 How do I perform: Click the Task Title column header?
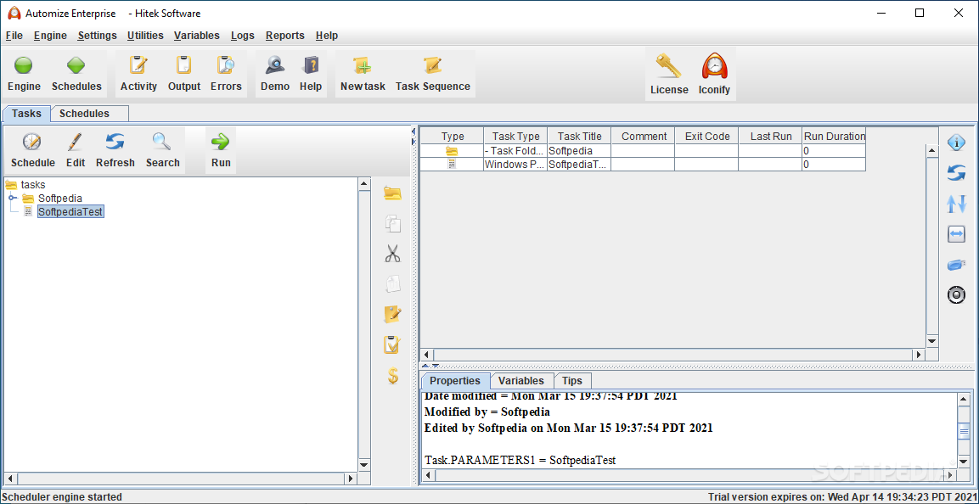(579, 136)
